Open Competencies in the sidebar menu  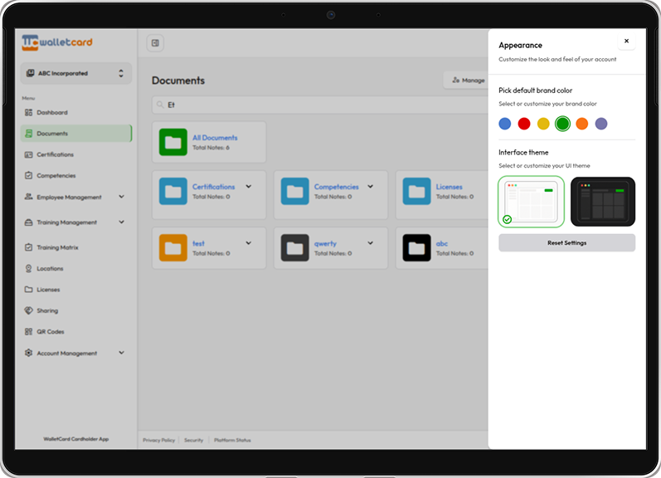[75, 175]
